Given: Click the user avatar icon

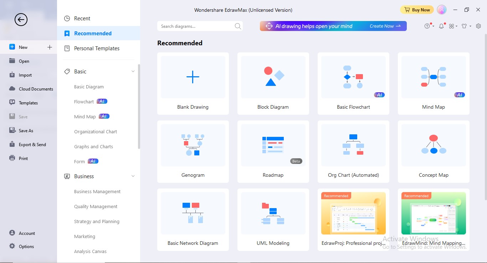Looking at the screenshot, I should click(x=442, y=10).
